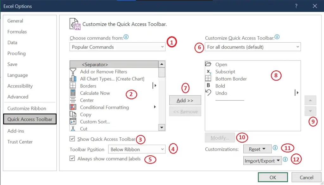
Task: Click the Undo arrow icon
Action: [208, 92]
